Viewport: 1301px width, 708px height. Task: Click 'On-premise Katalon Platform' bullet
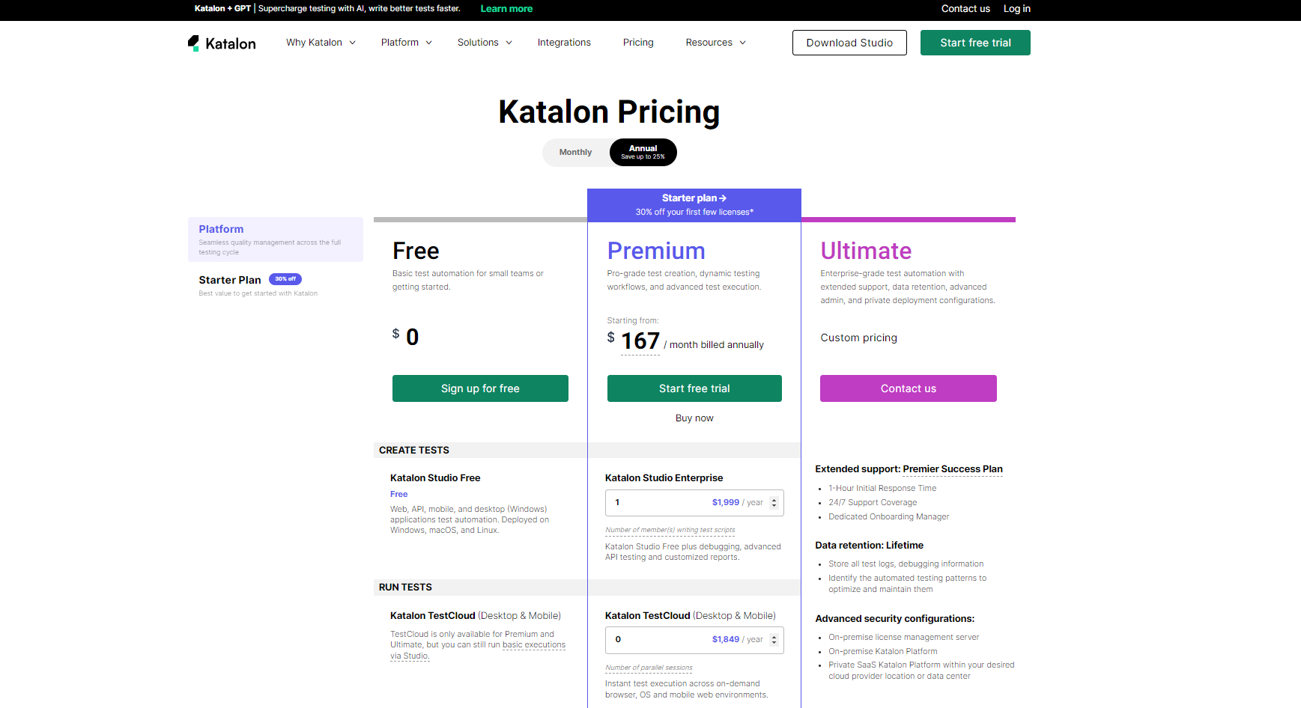pos(882,652)
